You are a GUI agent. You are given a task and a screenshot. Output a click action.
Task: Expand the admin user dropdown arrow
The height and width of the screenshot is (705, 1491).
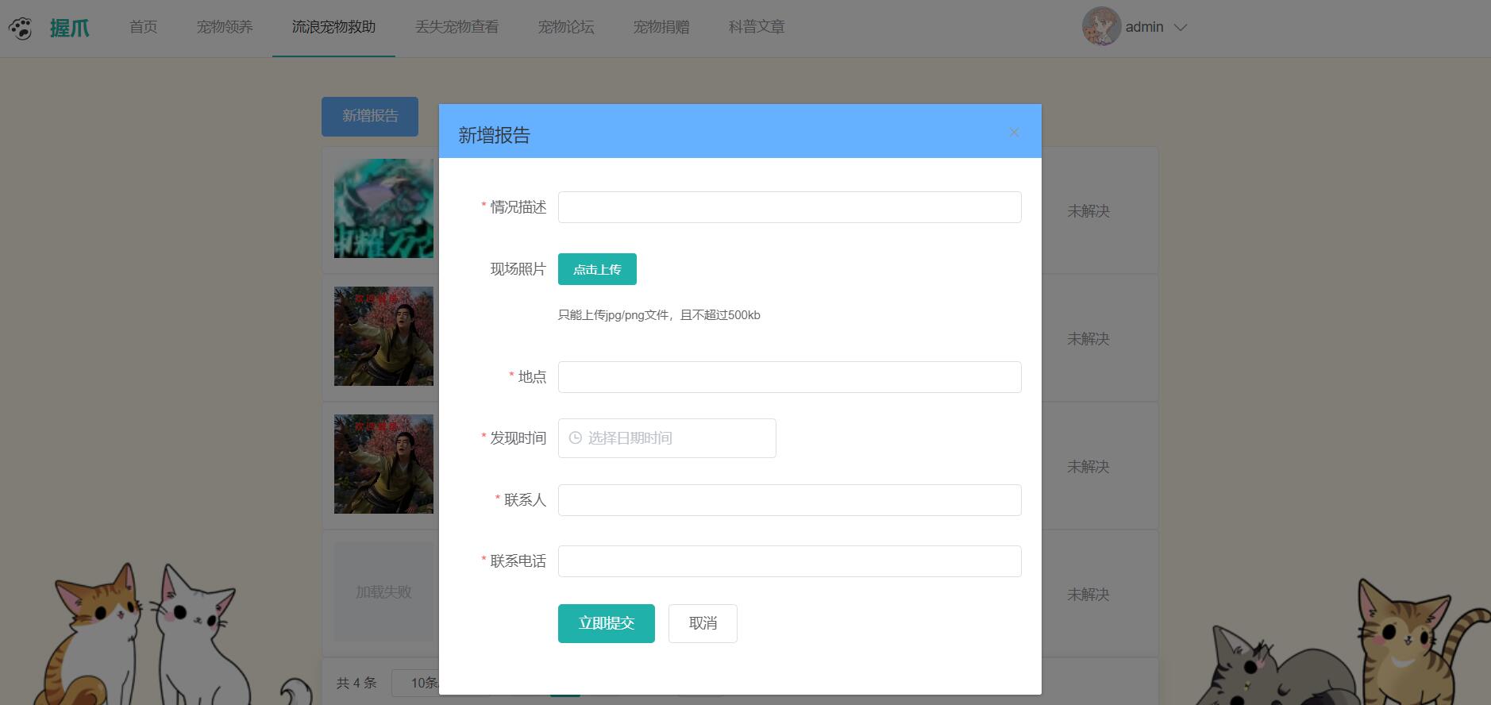[1181, 27]
